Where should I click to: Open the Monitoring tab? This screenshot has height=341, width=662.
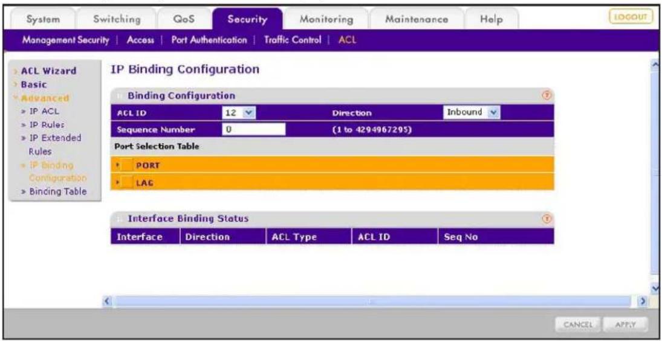click(326, 19)
